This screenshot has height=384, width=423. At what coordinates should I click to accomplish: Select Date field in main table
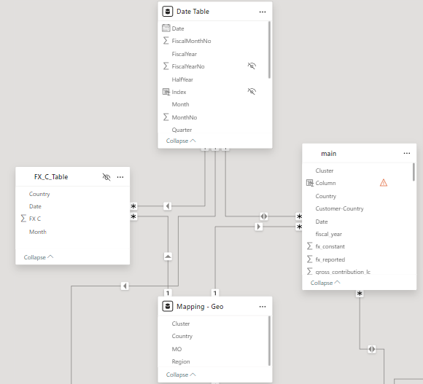(322, 222)
